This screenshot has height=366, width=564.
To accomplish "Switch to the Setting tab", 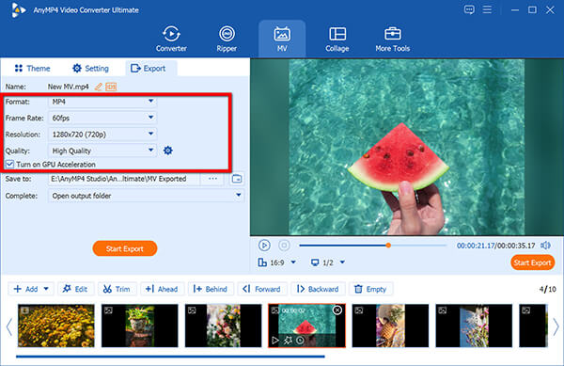I will click(x=90, y=69).
